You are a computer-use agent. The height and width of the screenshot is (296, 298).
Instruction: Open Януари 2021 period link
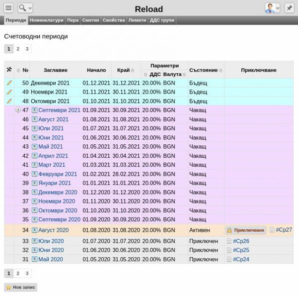coord(55,183)
